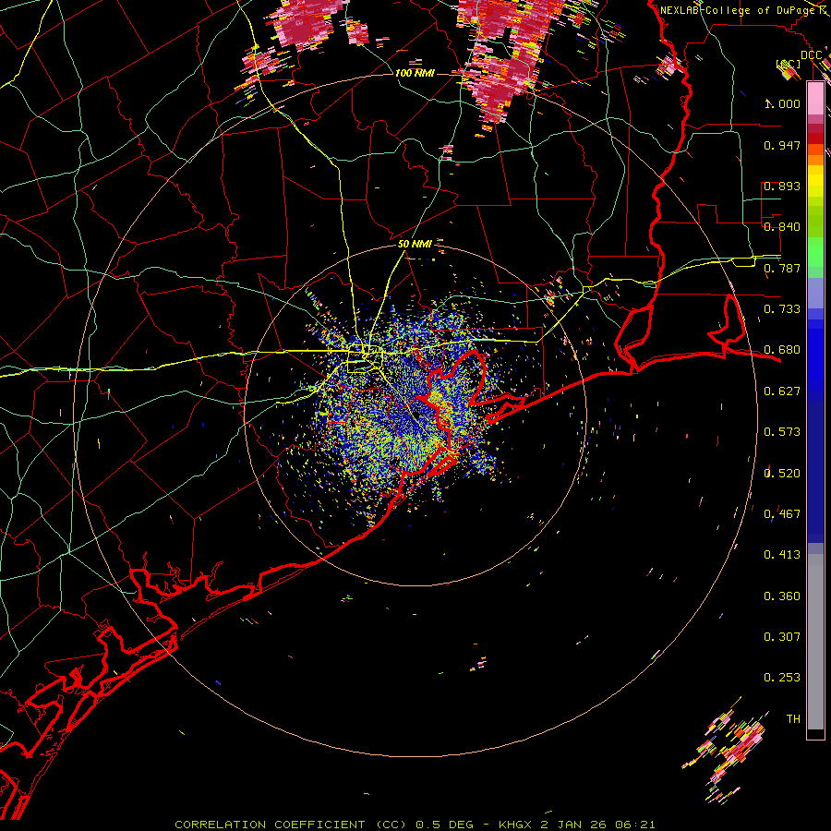Click the NEXLAB-College of DuPage credit text

[737, 10]
